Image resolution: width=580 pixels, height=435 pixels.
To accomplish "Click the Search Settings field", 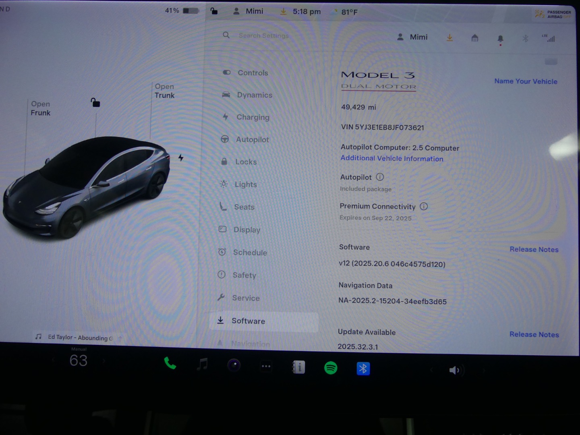I will (x=263, y=35).
